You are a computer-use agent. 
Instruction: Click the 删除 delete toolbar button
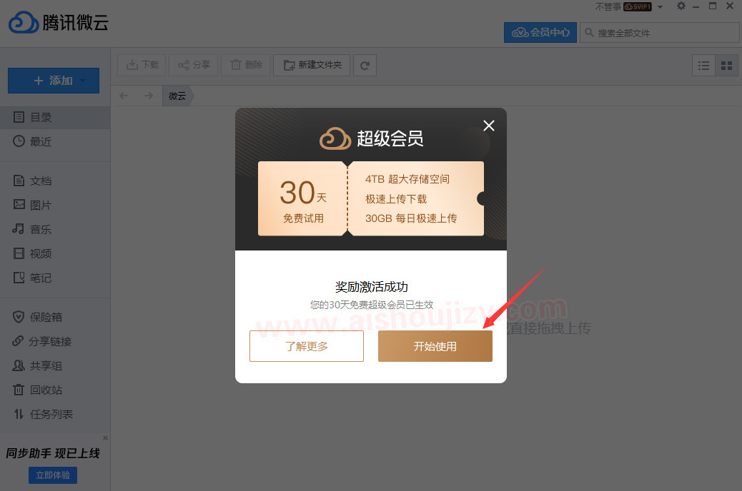pos(246,65)
